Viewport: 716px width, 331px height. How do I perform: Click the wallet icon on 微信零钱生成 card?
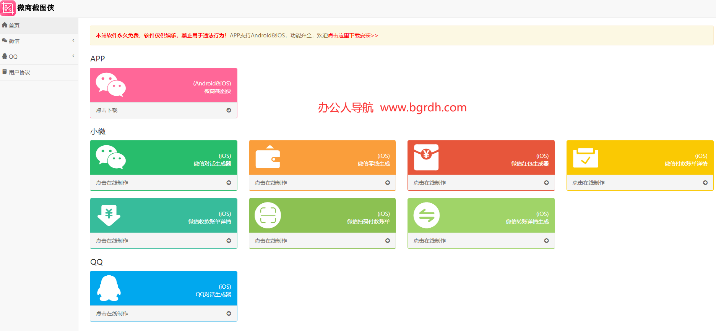(x=268, y=157)
